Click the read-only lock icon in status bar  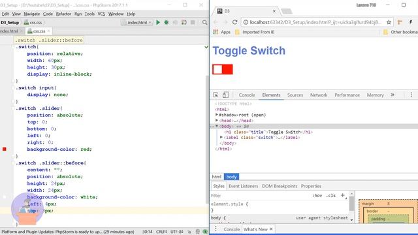coord(189,232)
